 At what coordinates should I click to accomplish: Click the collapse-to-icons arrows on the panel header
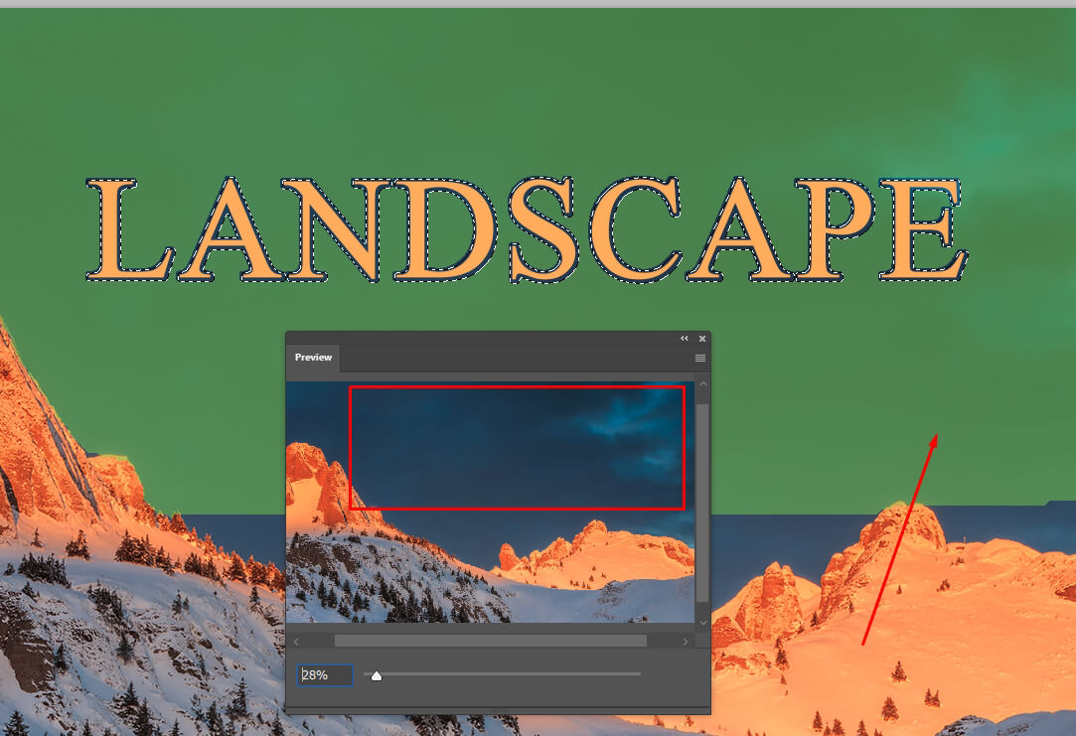click(x=684, y=338)
